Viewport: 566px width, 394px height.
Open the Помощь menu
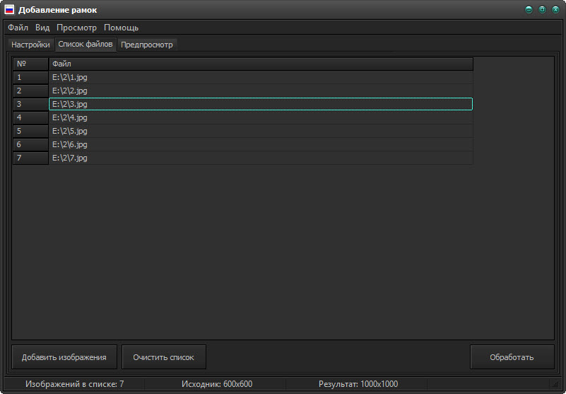(121, 28)
